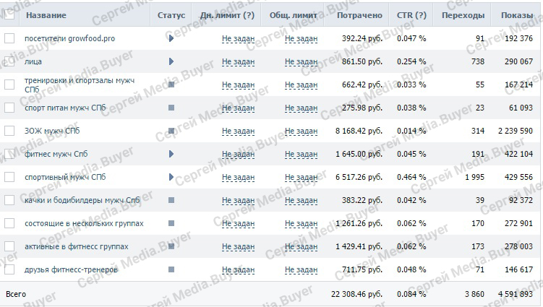Open состоящие в нескольких группах campaign
Image resolution: width=543 pixels, height=307 pixels.
click(x=84, y=223)
